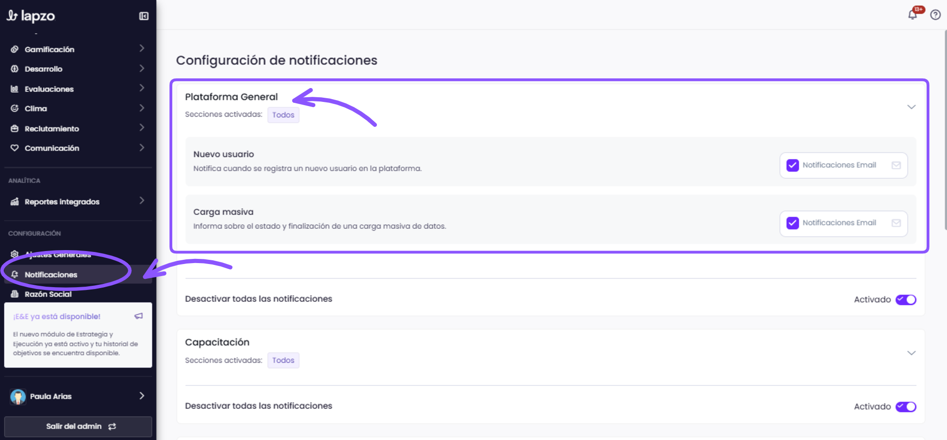The image size is (947, 440).
Task: Click Activado label in Capacitación section
Action: pos(872,407)
